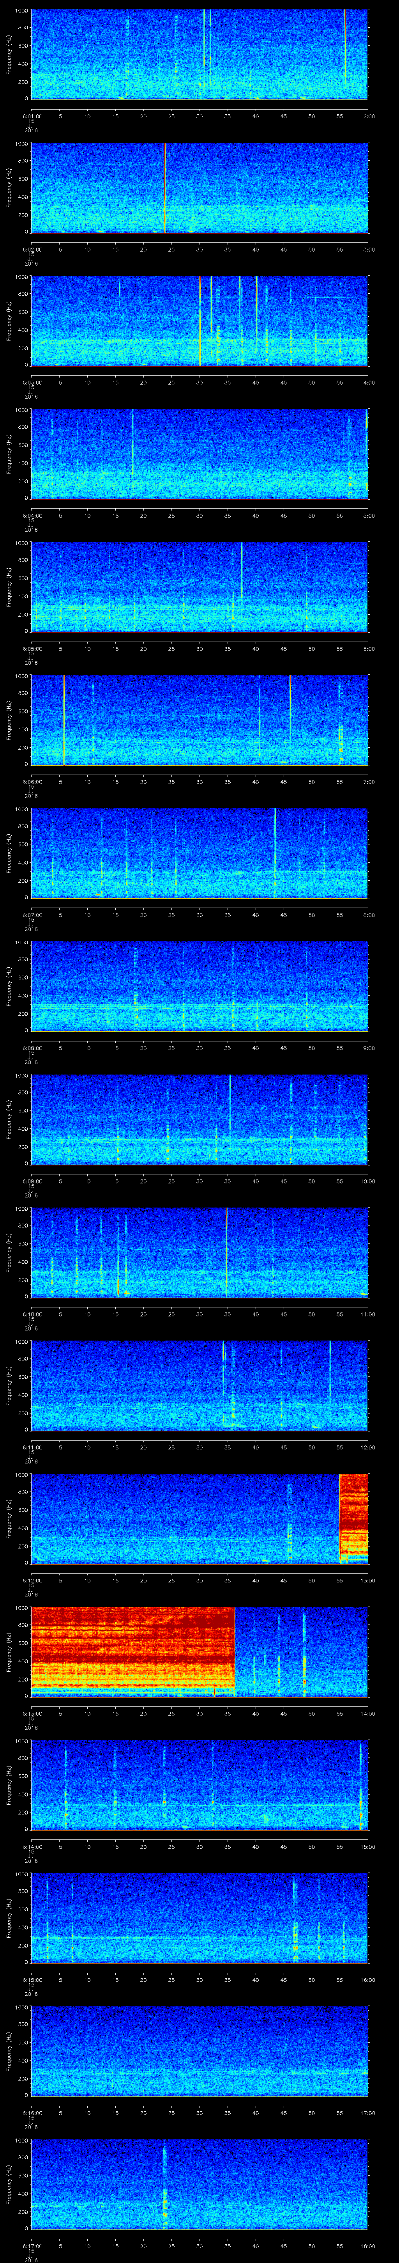Click the spectrogram panel starting at 6:06:00

point(199,720)
